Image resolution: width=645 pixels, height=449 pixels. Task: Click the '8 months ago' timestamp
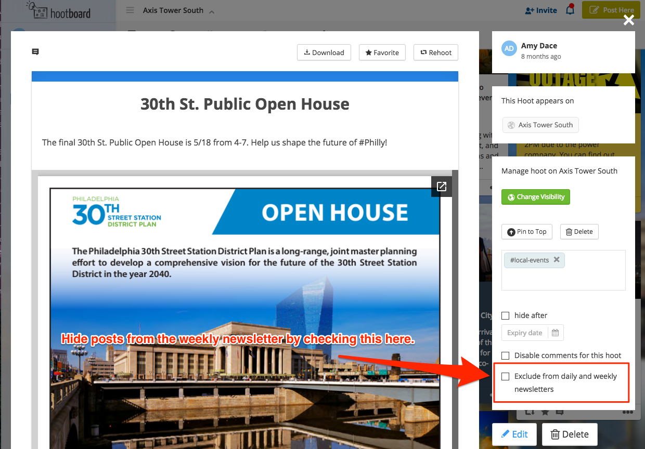[x=541, y=56]
